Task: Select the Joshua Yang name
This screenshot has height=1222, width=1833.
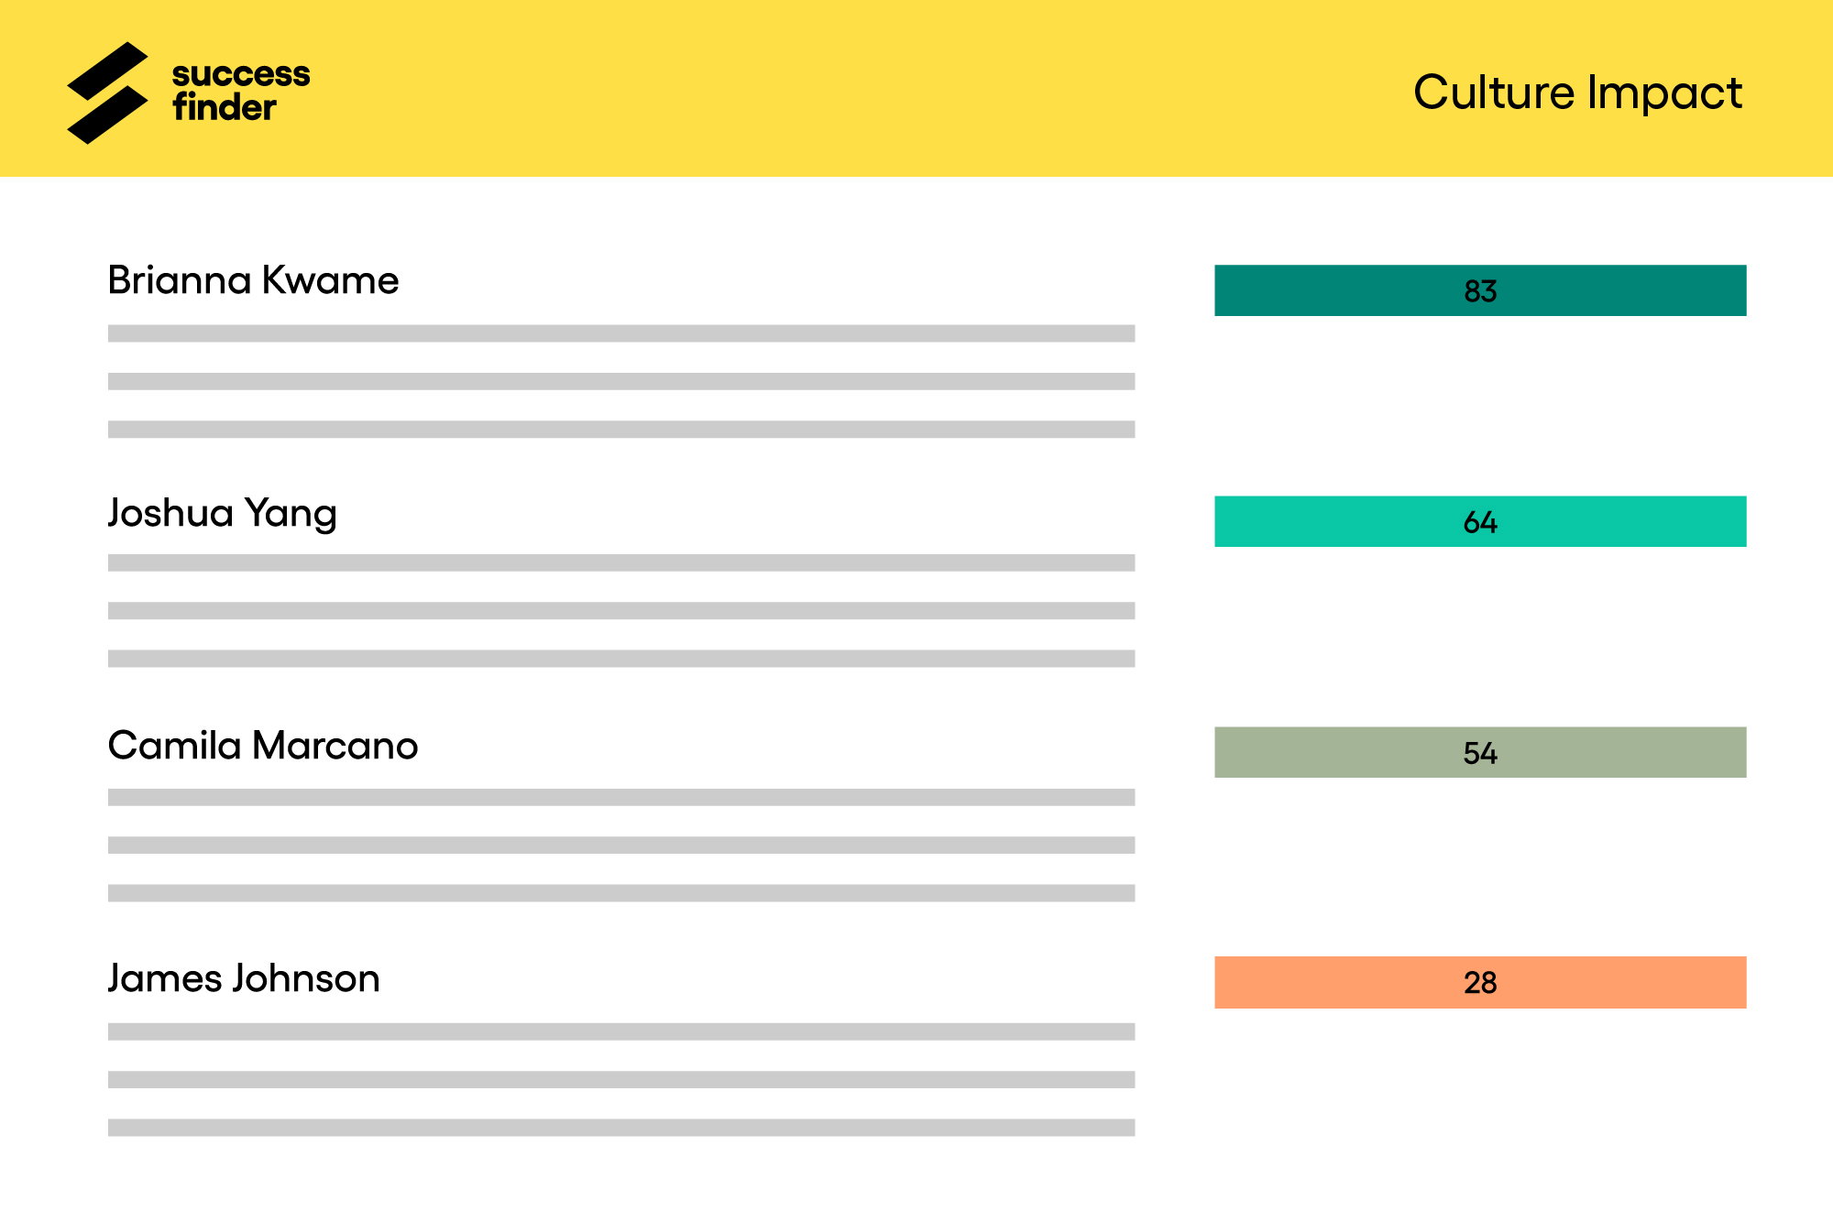Action: coord(223,513)
